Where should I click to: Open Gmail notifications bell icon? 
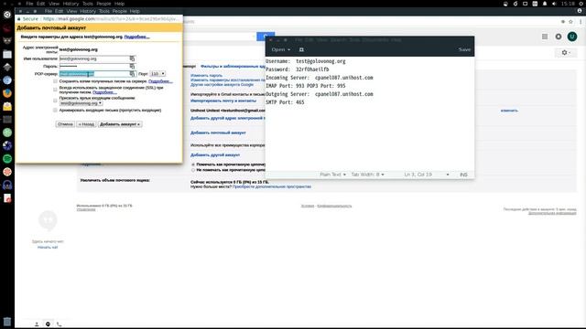559,37
